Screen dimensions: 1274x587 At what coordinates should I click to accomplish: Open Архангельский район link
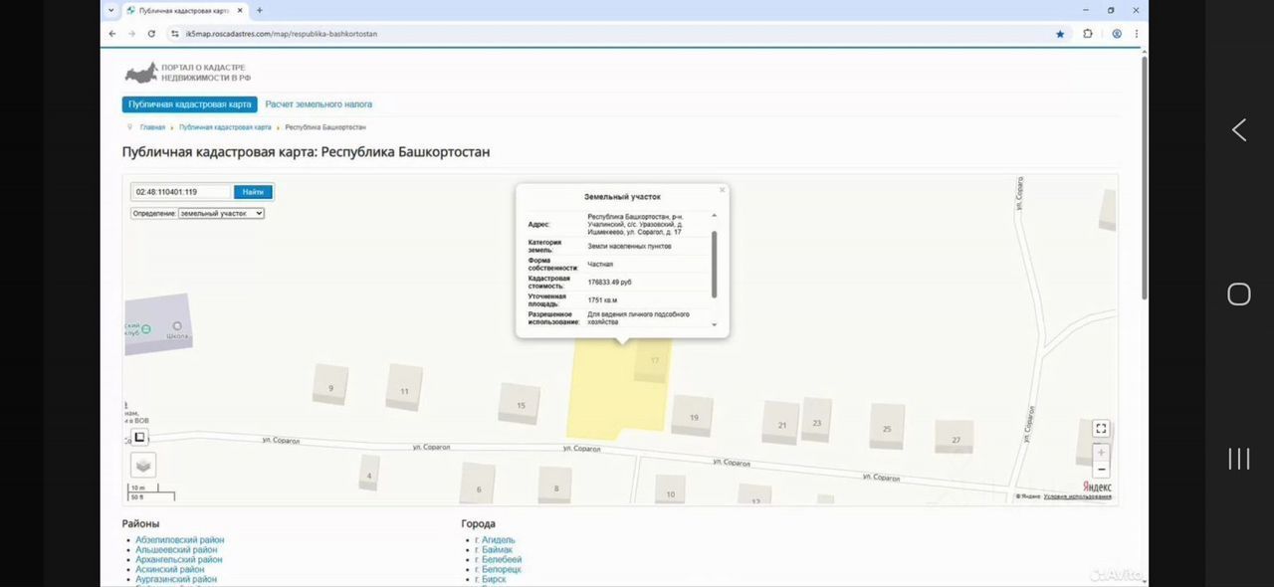(179, 560)
